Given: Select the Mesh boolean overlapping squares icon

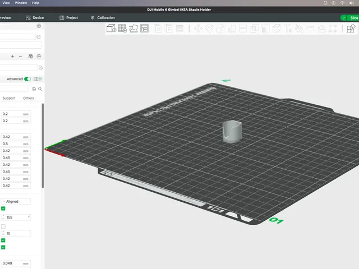Looking at the screenshot, I should tap(254, 29).
